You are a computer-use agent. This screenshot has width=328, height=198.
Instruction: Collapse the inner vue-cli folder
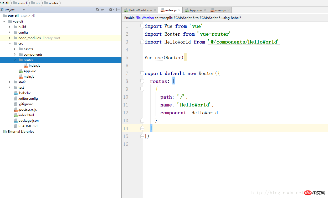(4, 22)
